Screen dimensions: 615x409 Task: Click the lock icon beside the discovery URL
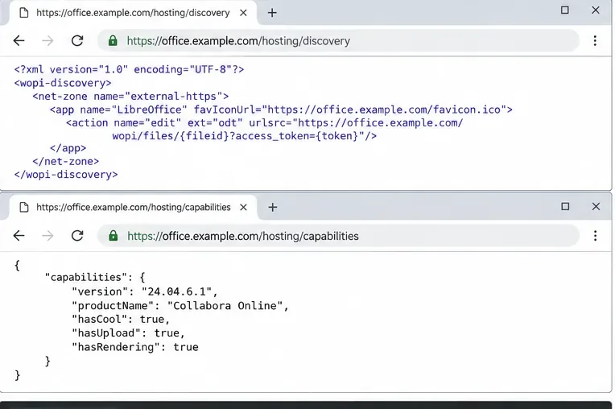pos(113,41)
